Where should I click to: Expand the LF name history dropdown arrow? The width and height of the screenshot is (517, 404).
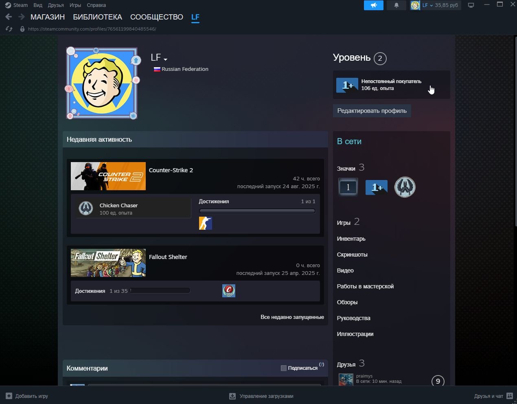tap(166, 59)
